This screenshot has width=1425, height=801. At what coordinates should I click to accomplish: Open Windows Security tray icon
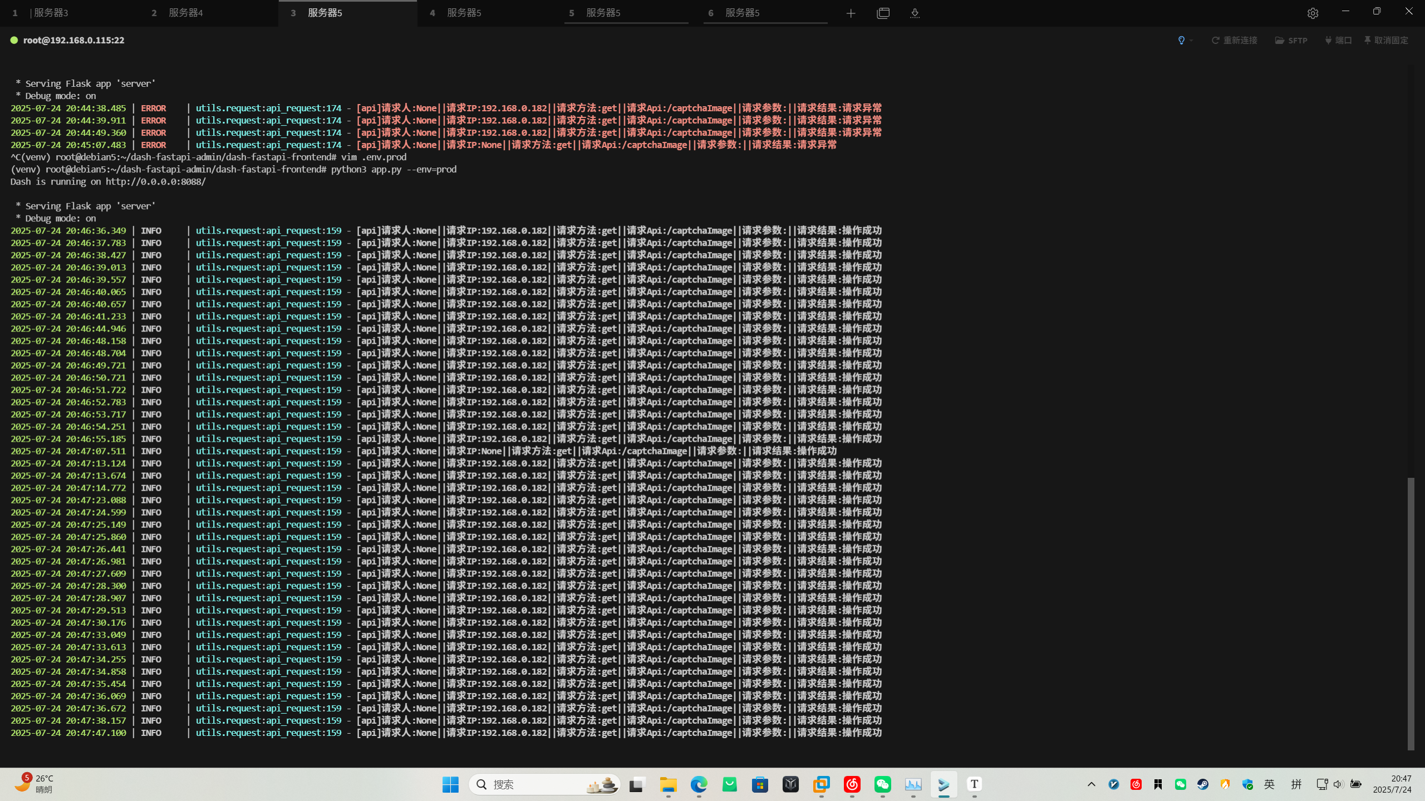tap(1247, 784)
